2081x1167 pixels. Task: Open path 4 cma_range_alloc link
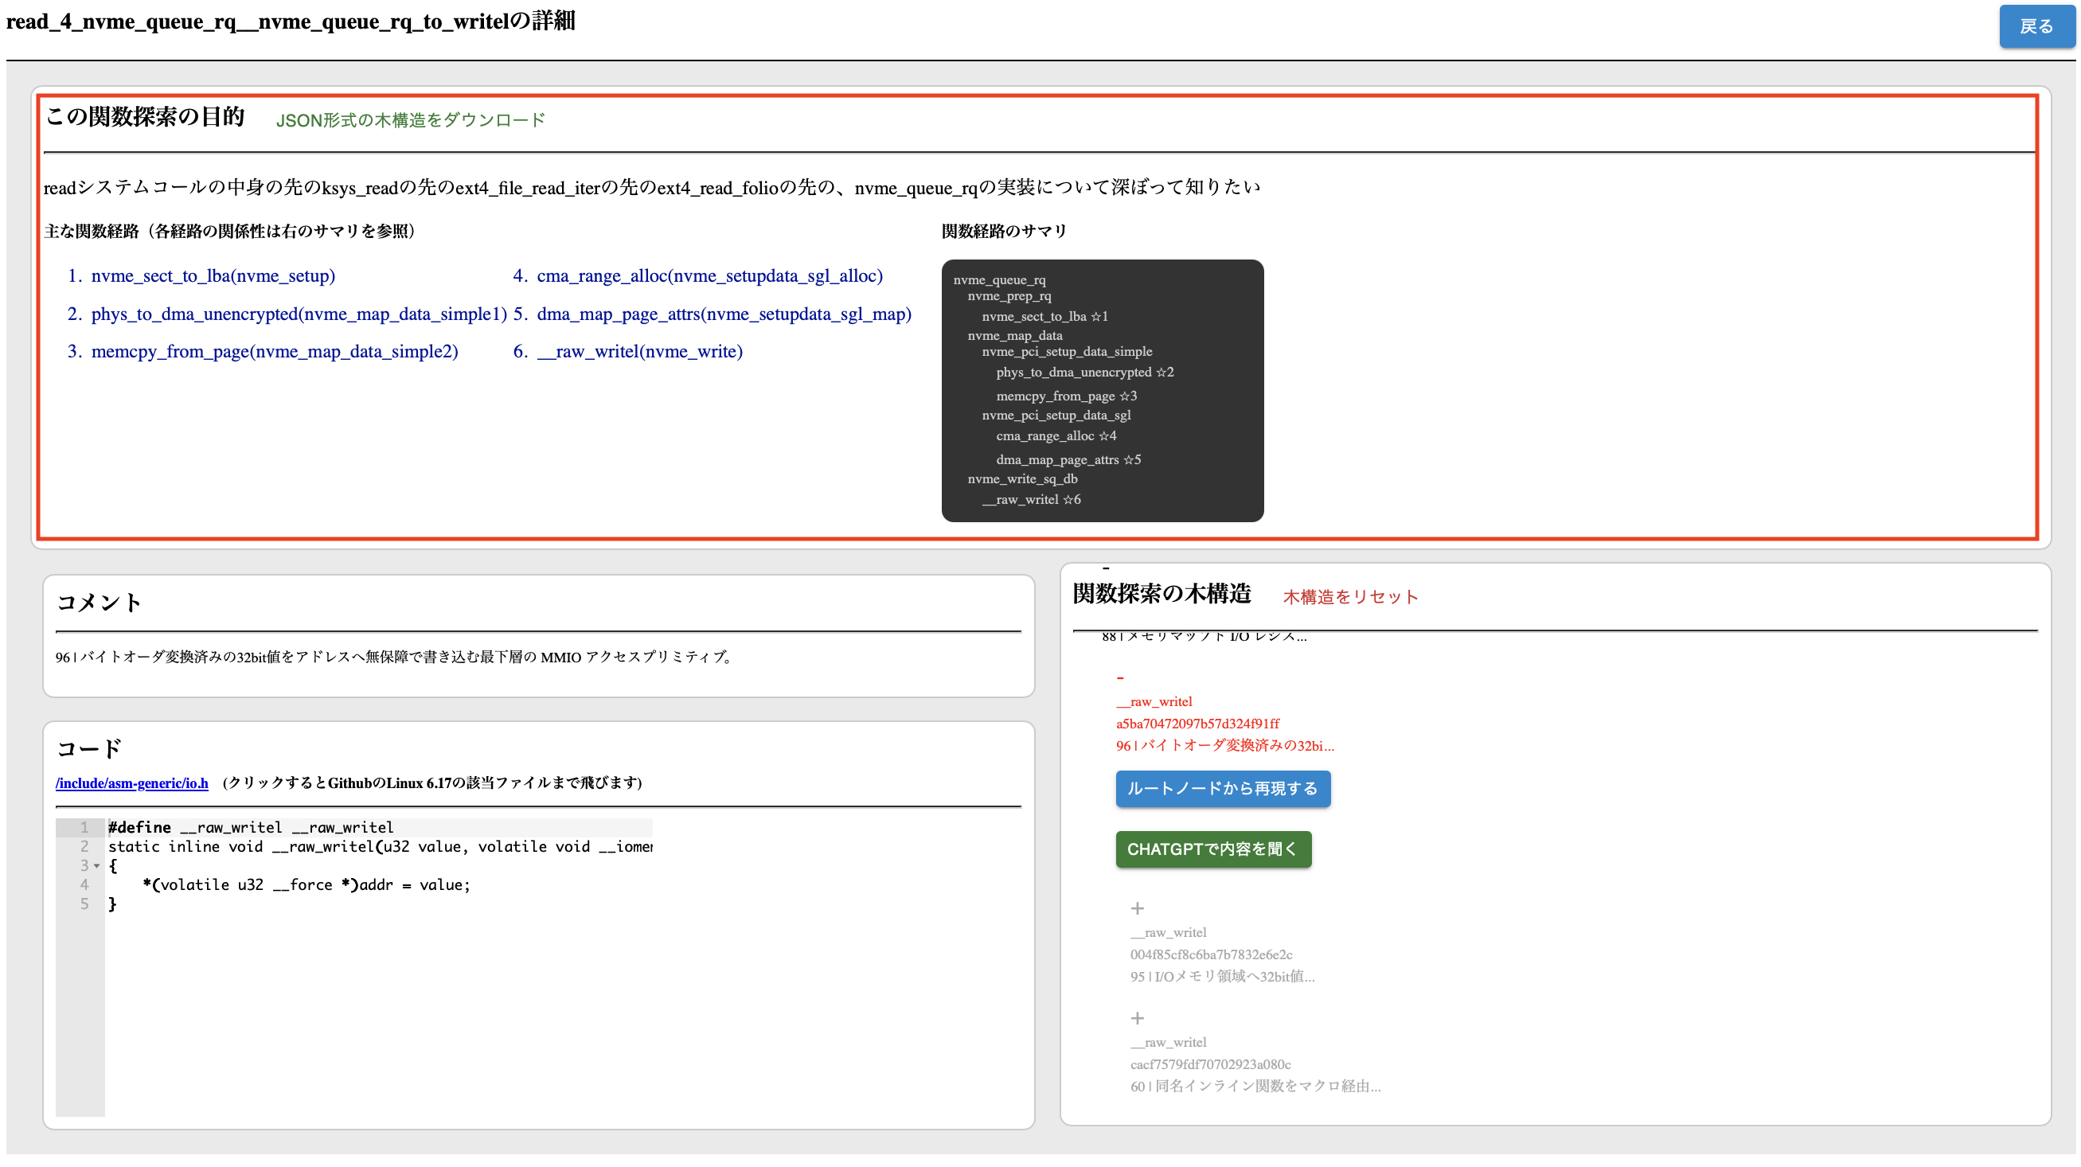coord(709,276)
